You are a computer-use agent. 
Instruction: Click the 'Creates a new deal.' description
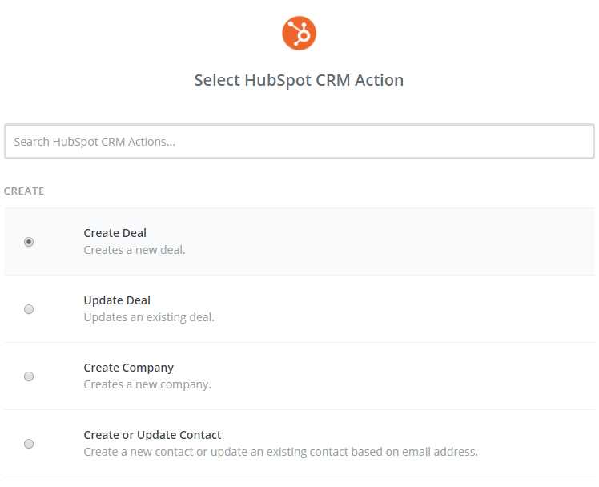pos(135,250)
